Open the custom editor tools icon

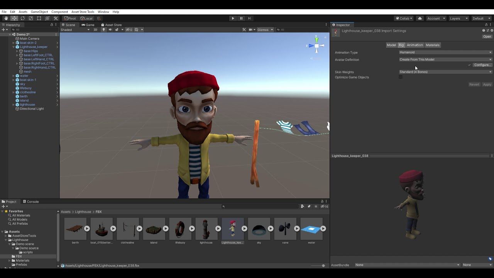pos(56,18)
